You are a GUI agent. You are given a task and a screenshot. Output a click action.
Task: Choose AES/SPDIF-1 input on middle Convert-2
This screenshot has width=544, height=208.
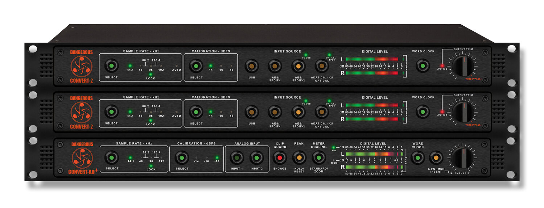(275, 112)
